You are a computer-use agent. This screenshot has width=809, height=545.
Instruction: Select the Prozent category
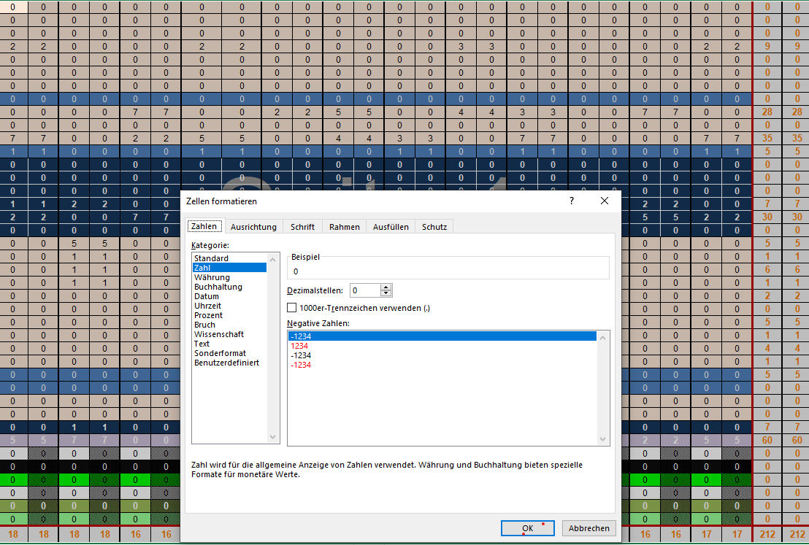pyautogui.click(x=208, y=316)
